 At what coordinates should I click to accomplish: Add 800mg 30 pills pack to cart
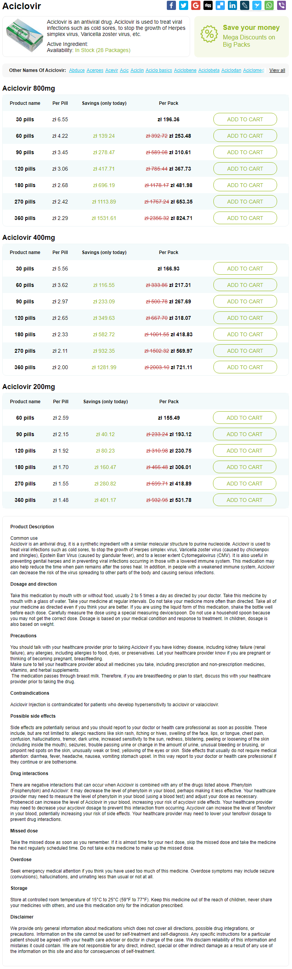point(245,119)
